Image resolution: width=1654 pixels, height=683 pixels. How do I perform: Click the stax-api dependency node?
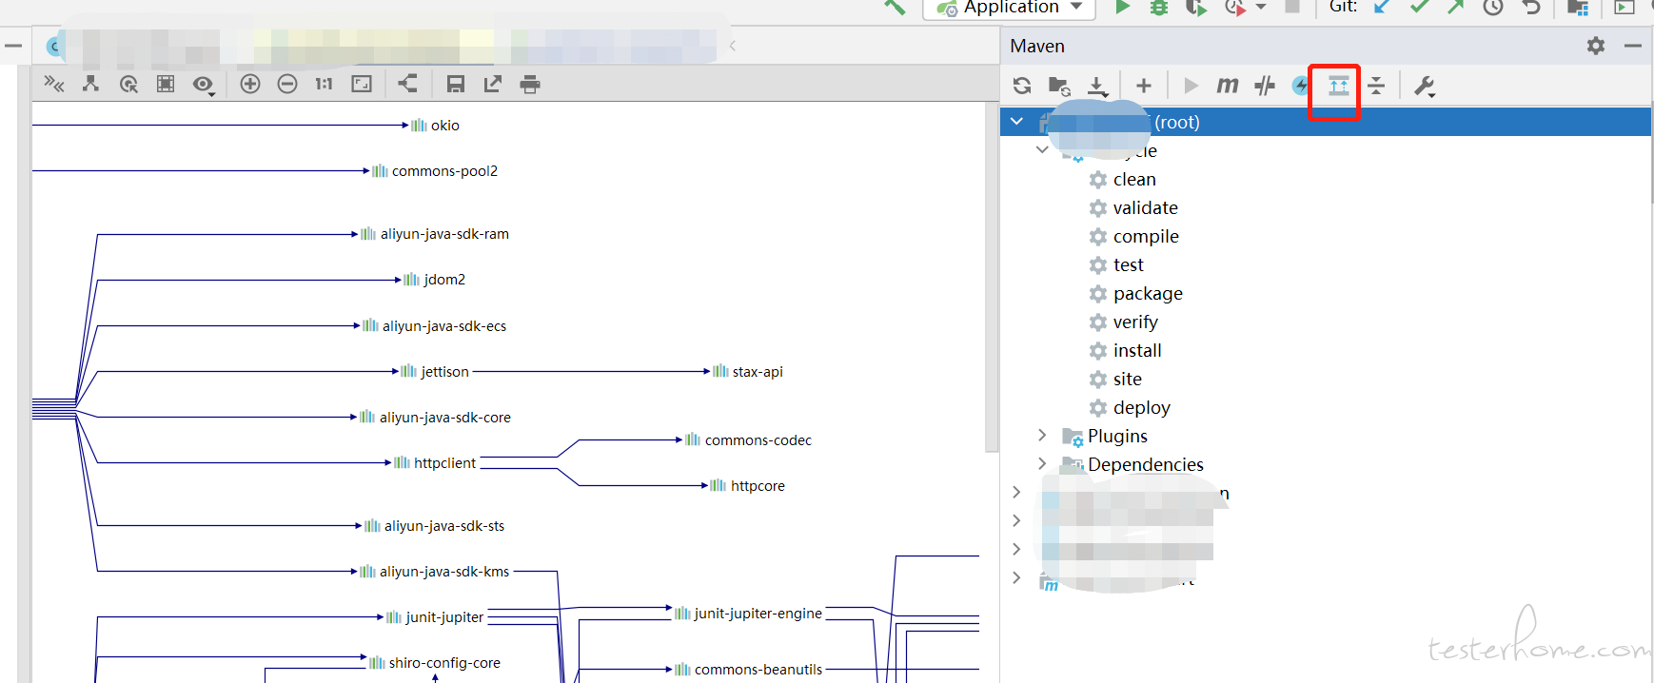(x=748, y=372)
